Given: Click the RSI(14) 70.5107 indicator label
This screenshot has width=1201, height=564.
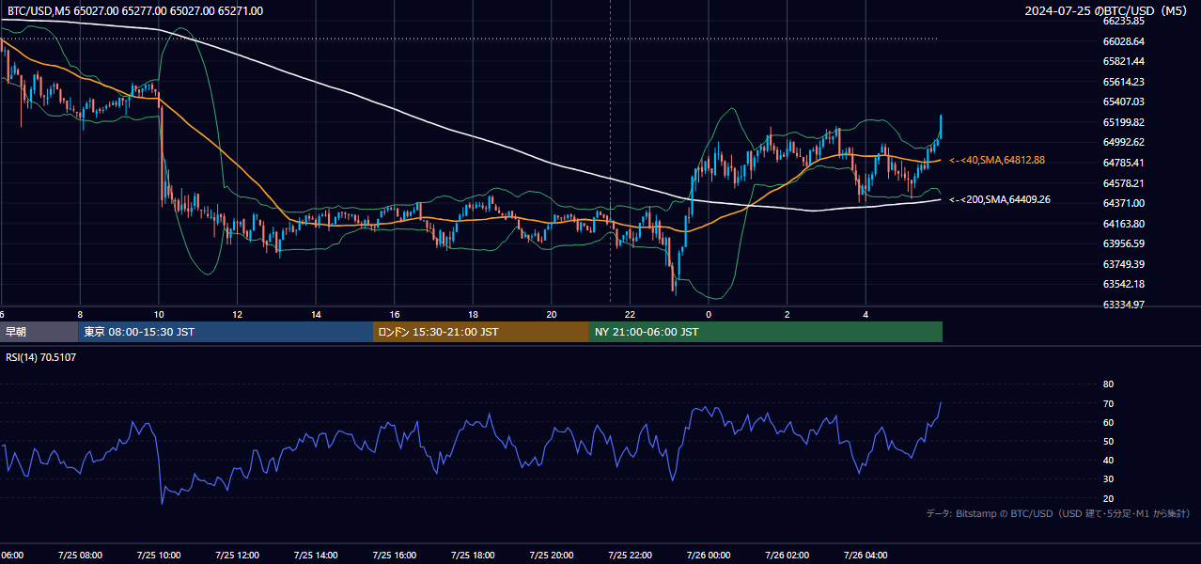Looking at the screenshot, I should (x=41, y=357).
